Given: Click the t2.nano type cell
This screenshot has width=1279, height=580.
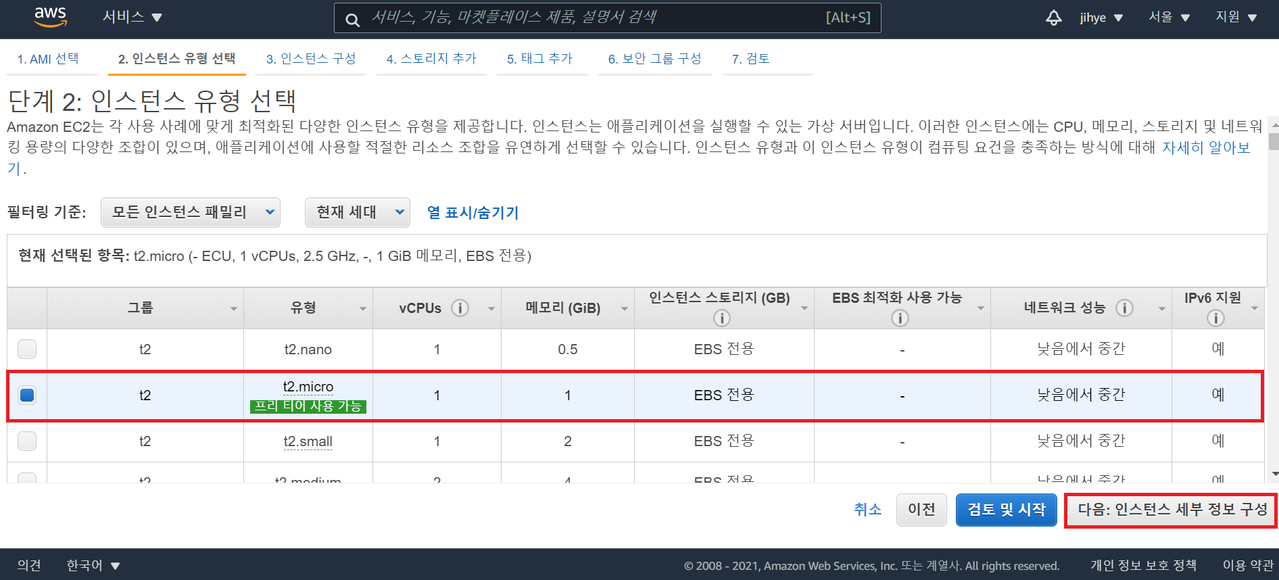Looking at the screenshot, I should pyautogui.click(x=308, y=349).
